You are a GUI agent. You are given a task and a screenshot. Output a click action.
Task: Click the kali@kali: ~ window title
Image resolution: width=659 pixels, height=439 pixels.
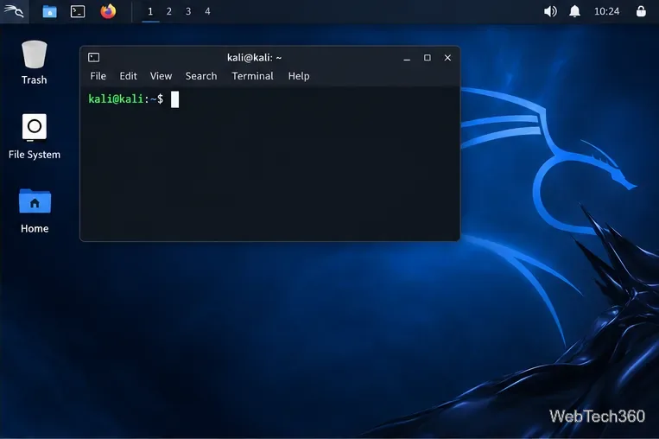coord(254,58)
